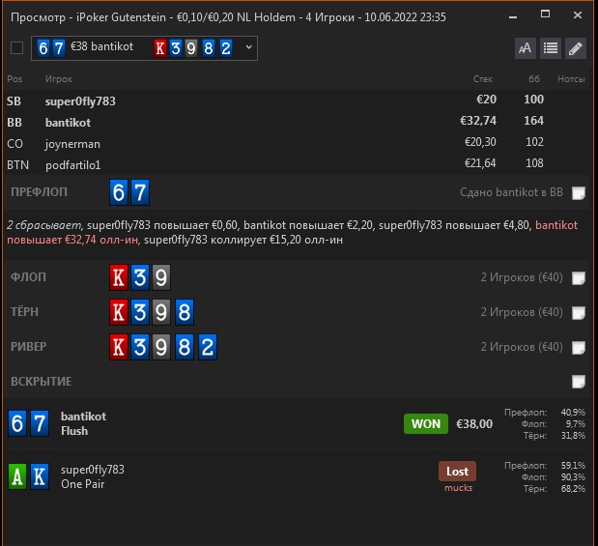Minimize the hand viewer window
This screenshot has height=546, width=598.
click(x=513, y=16)
